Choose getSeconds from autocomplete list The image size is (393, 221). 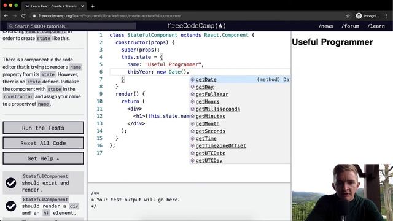tap(240, 131)
